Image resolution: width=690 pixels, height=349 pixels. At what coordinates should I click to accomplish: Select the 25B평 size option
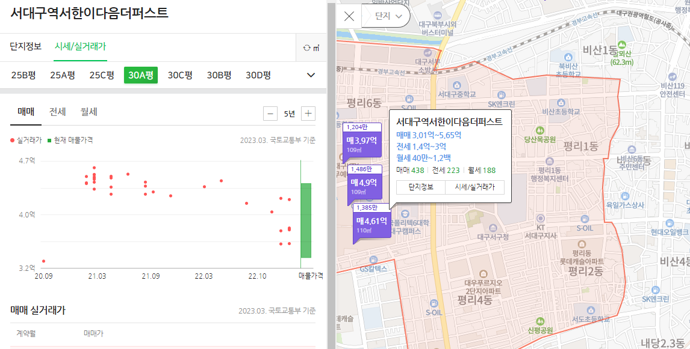pos(23,75)
